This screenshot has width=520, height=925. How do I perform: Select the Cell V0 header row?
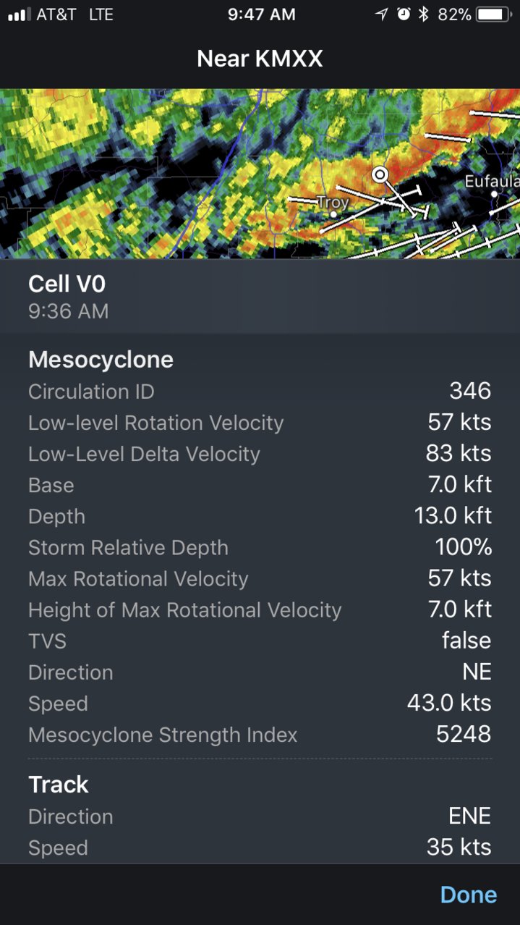[260, 296]
